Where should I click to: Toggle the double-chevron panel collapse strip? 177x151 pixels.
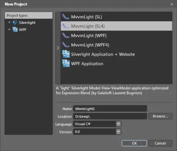(58, 48)
